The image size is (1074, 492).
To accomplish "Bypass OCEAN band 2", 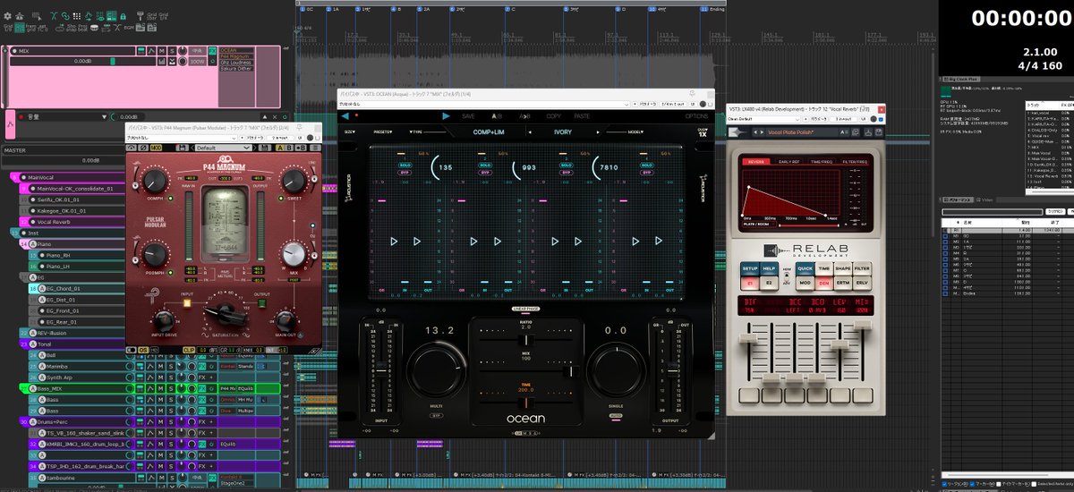I will [x=486, y=172].
